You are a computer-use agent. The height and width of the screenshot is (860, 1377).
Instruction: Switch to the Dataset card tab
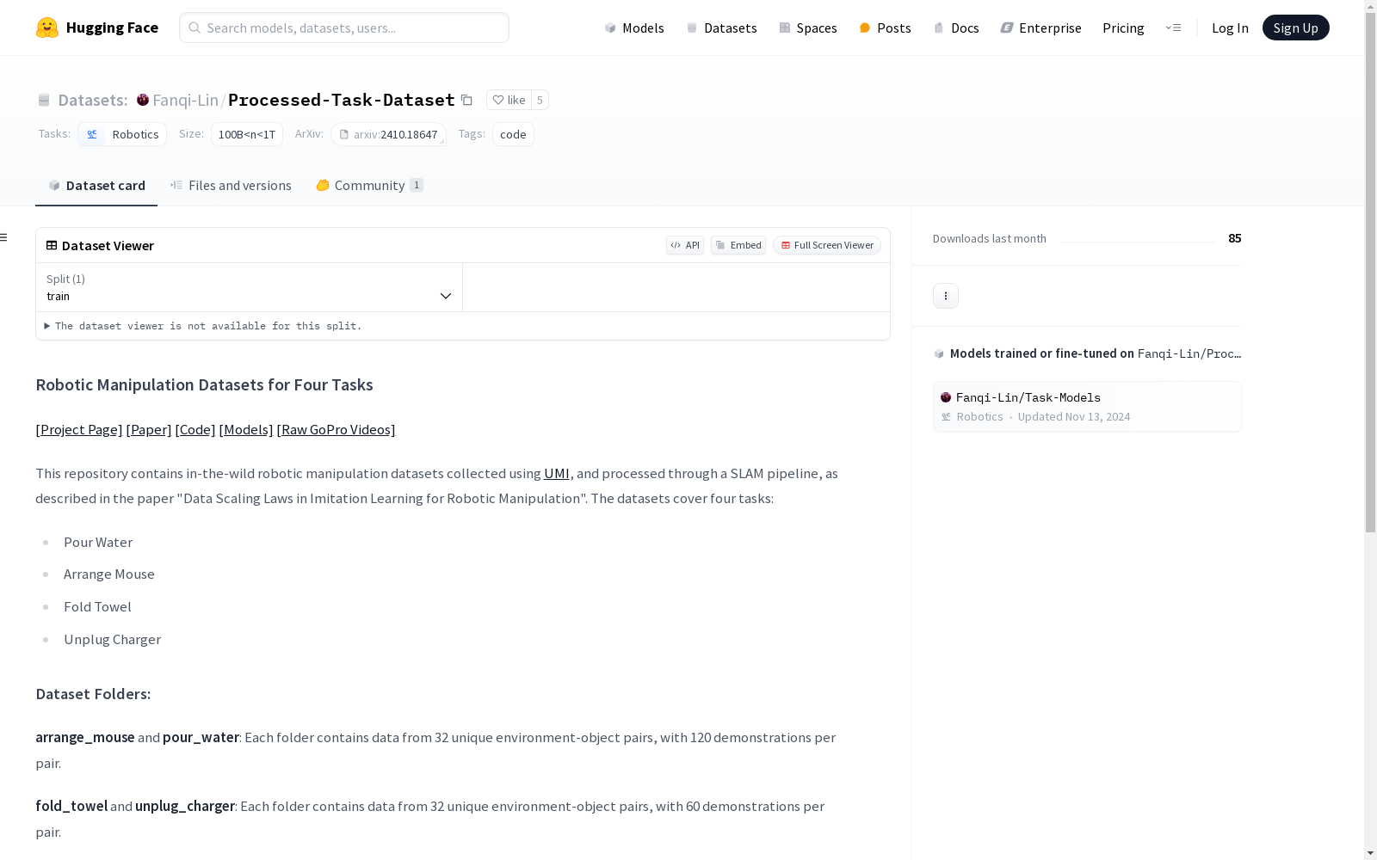(x=96, y=185)
